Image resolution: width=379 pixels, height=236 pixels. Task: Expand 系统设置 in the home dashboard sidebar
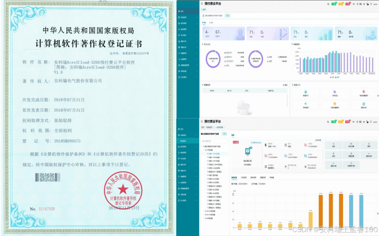188,71
